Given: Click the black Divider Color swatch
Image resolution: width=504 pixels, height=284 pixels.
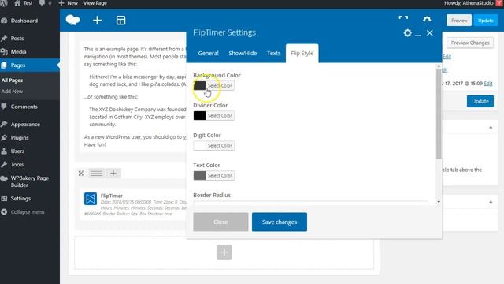Looking at the screenshot, I should coord(199,116).
